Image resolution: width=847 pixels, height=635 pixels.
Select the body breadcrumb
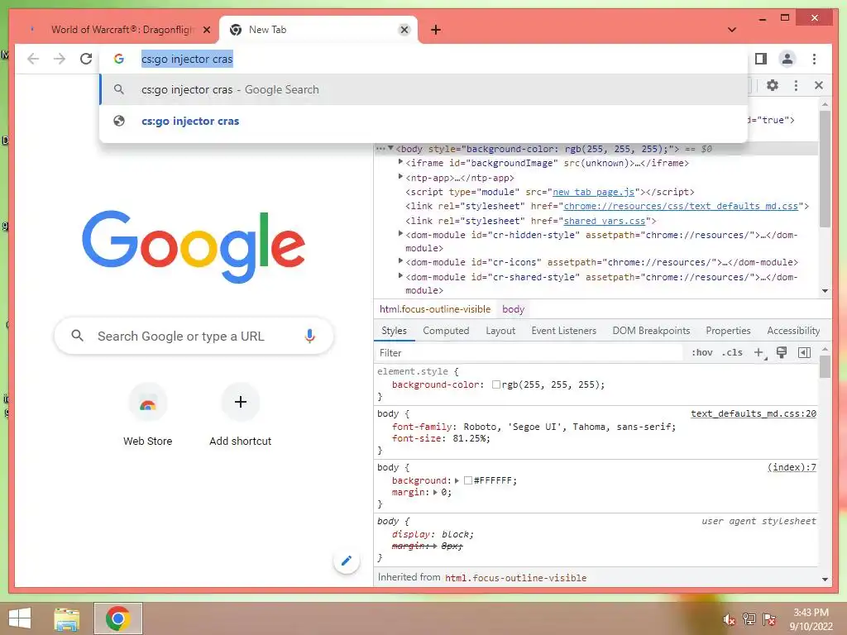tap(513, 309)
